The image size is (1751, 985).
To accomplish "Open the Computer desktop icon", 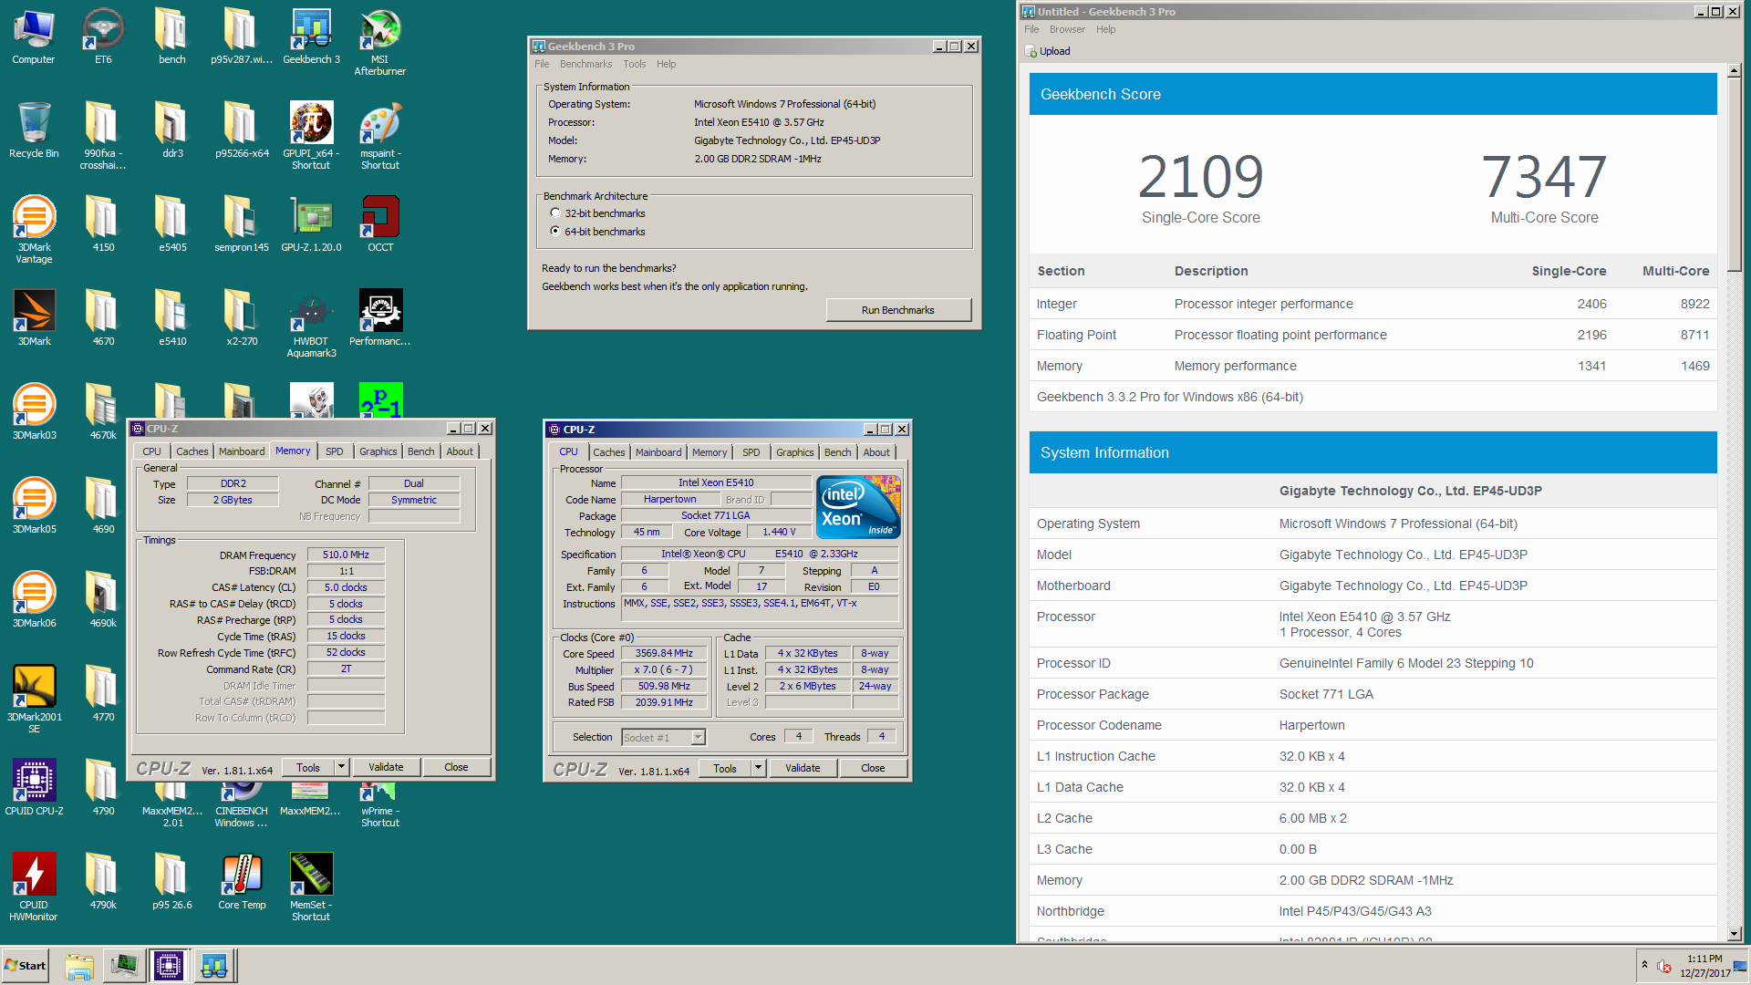I will coord(34,36).
